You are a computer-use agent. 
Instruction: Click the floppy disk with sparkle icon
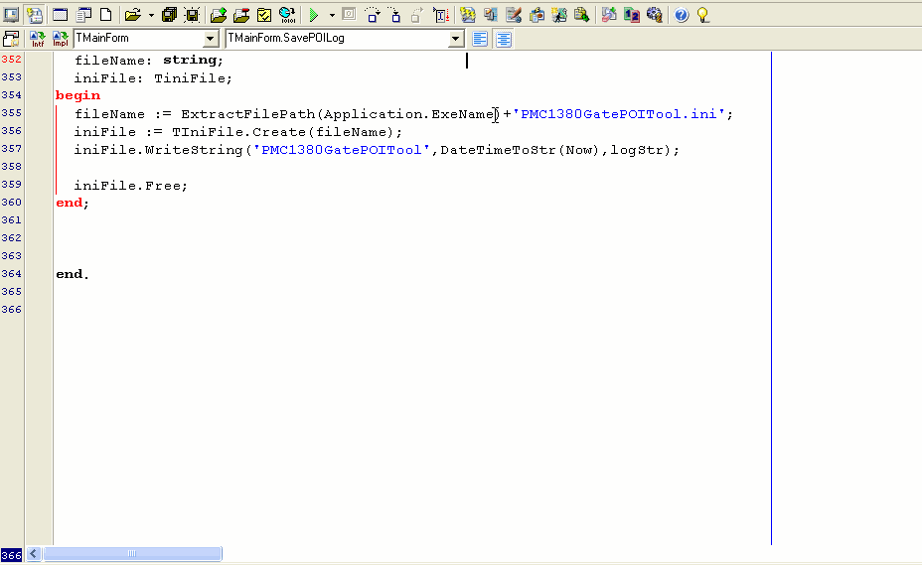click(x=193, y=15)
